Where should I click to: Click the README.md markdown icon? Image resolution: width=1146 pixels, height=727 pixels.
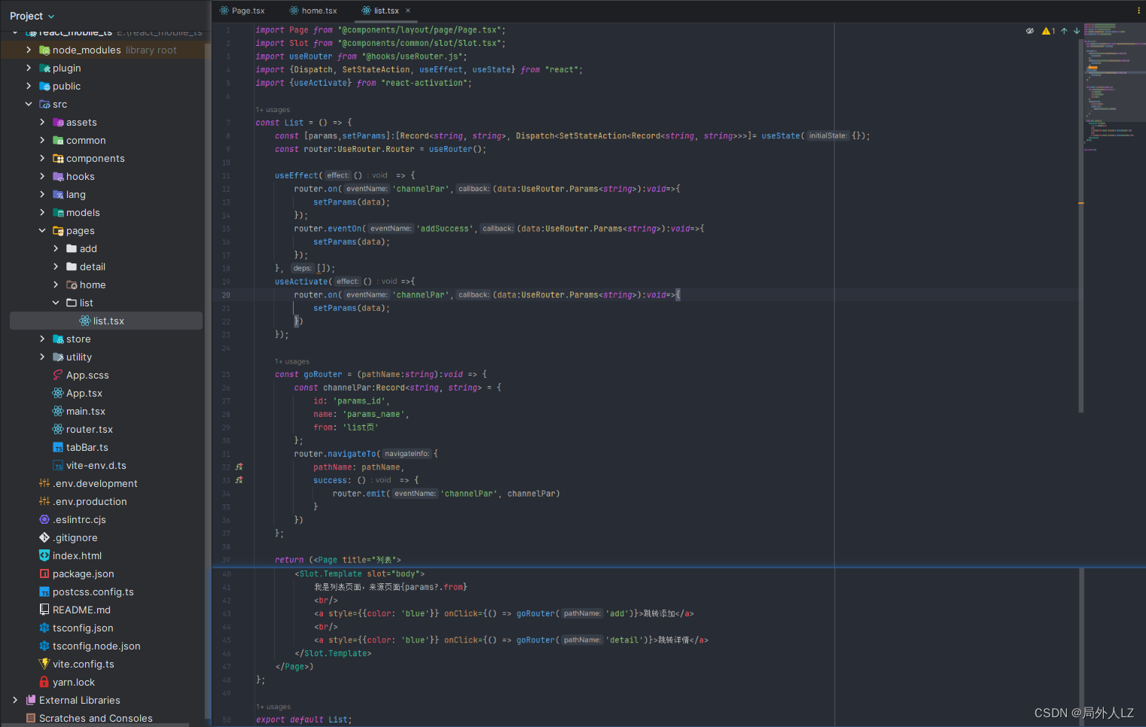pos(44,610)
